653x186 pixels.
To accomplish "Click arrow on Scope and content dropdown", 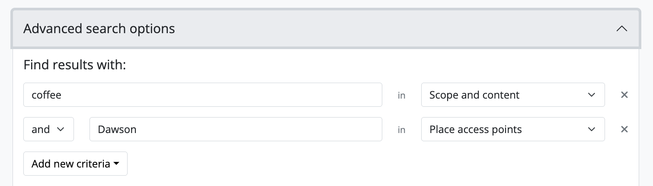I will (592, 95).
